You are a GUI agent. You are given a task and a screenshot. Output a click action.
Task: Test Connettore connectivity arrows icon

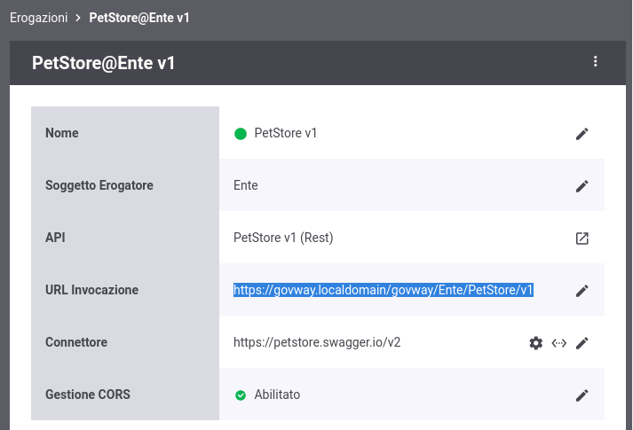558,343
